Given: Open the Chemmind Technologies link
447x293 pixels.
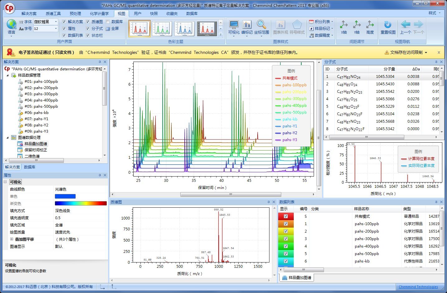Looking at the screenshot, I should 418,287.
